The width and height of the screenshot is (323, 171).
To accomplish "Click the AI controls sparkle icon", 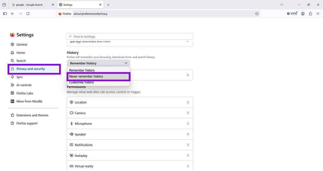I will point(12,85).
